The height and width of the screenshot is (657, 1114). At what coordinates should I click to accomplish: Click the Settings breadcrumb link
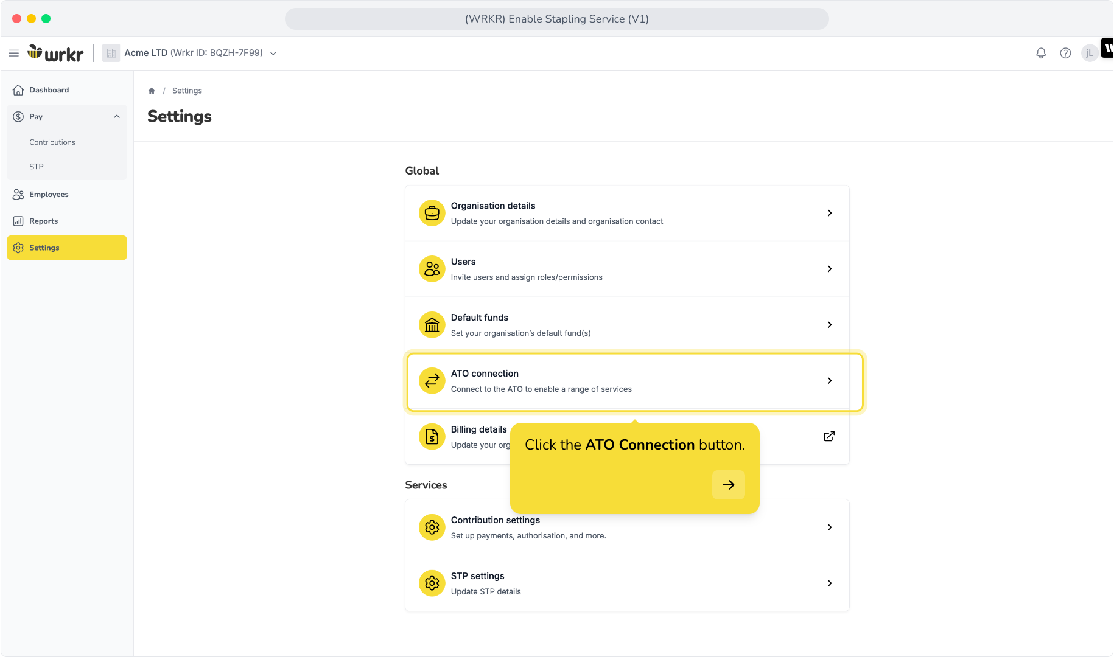[187, 91]
